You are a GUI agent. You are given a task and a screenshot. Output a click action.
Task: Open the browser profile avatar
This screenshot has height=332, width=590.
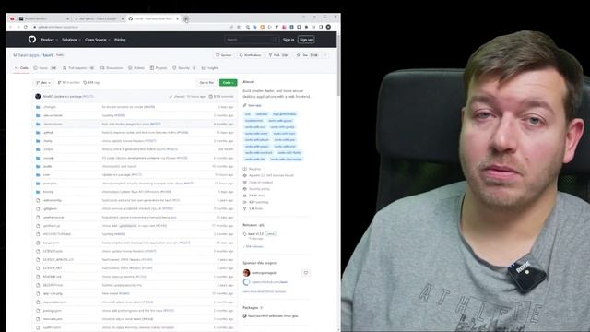pos(328,27)
